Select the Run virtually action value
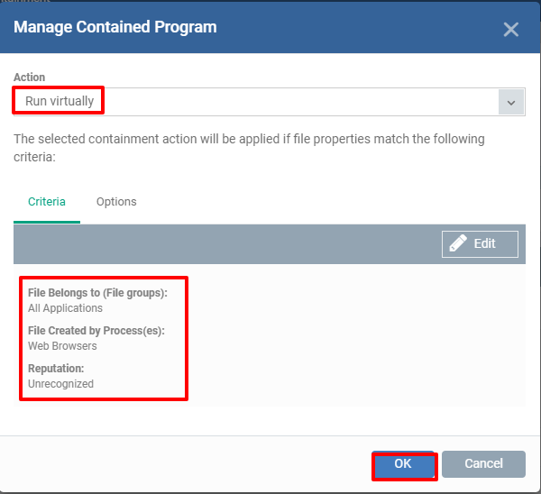The height and width of the screenshot is (494, 541). click(60, 101)
